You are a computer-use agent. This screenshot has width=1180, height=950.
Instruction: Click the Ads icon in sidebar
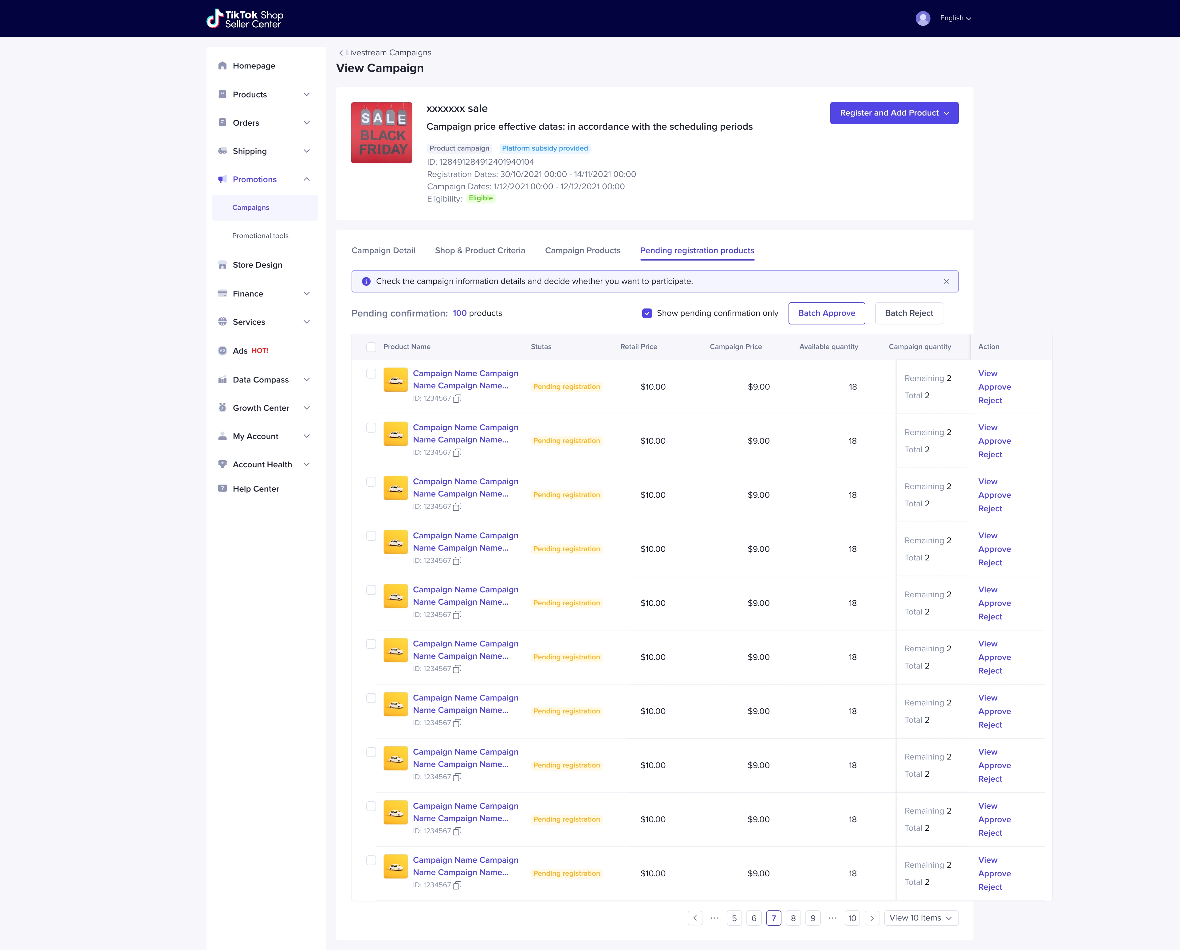coord(222,351)
